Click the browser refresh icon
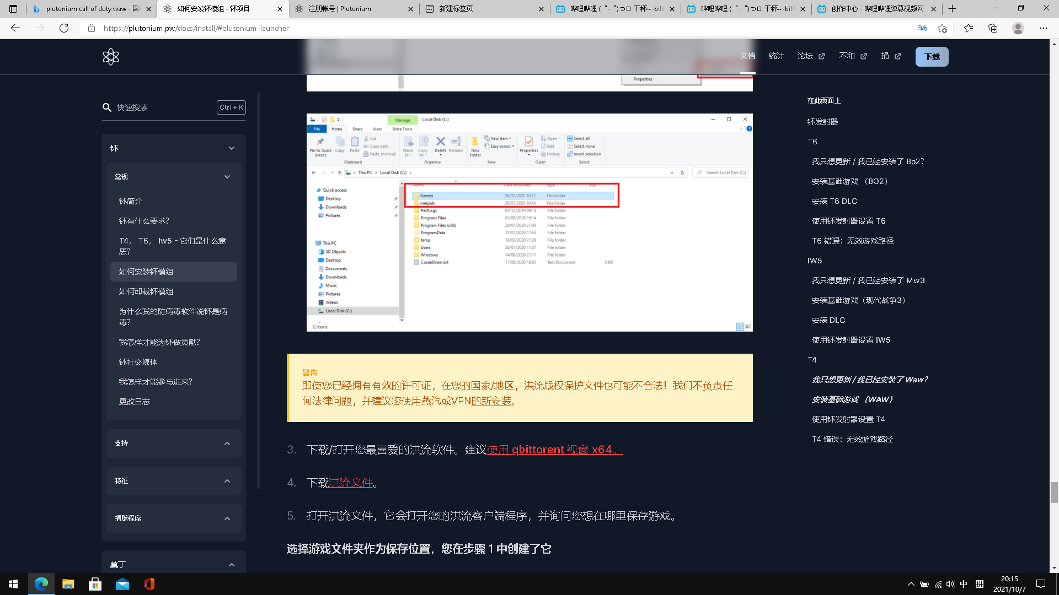1059x595 pixels. click(64, 28)
